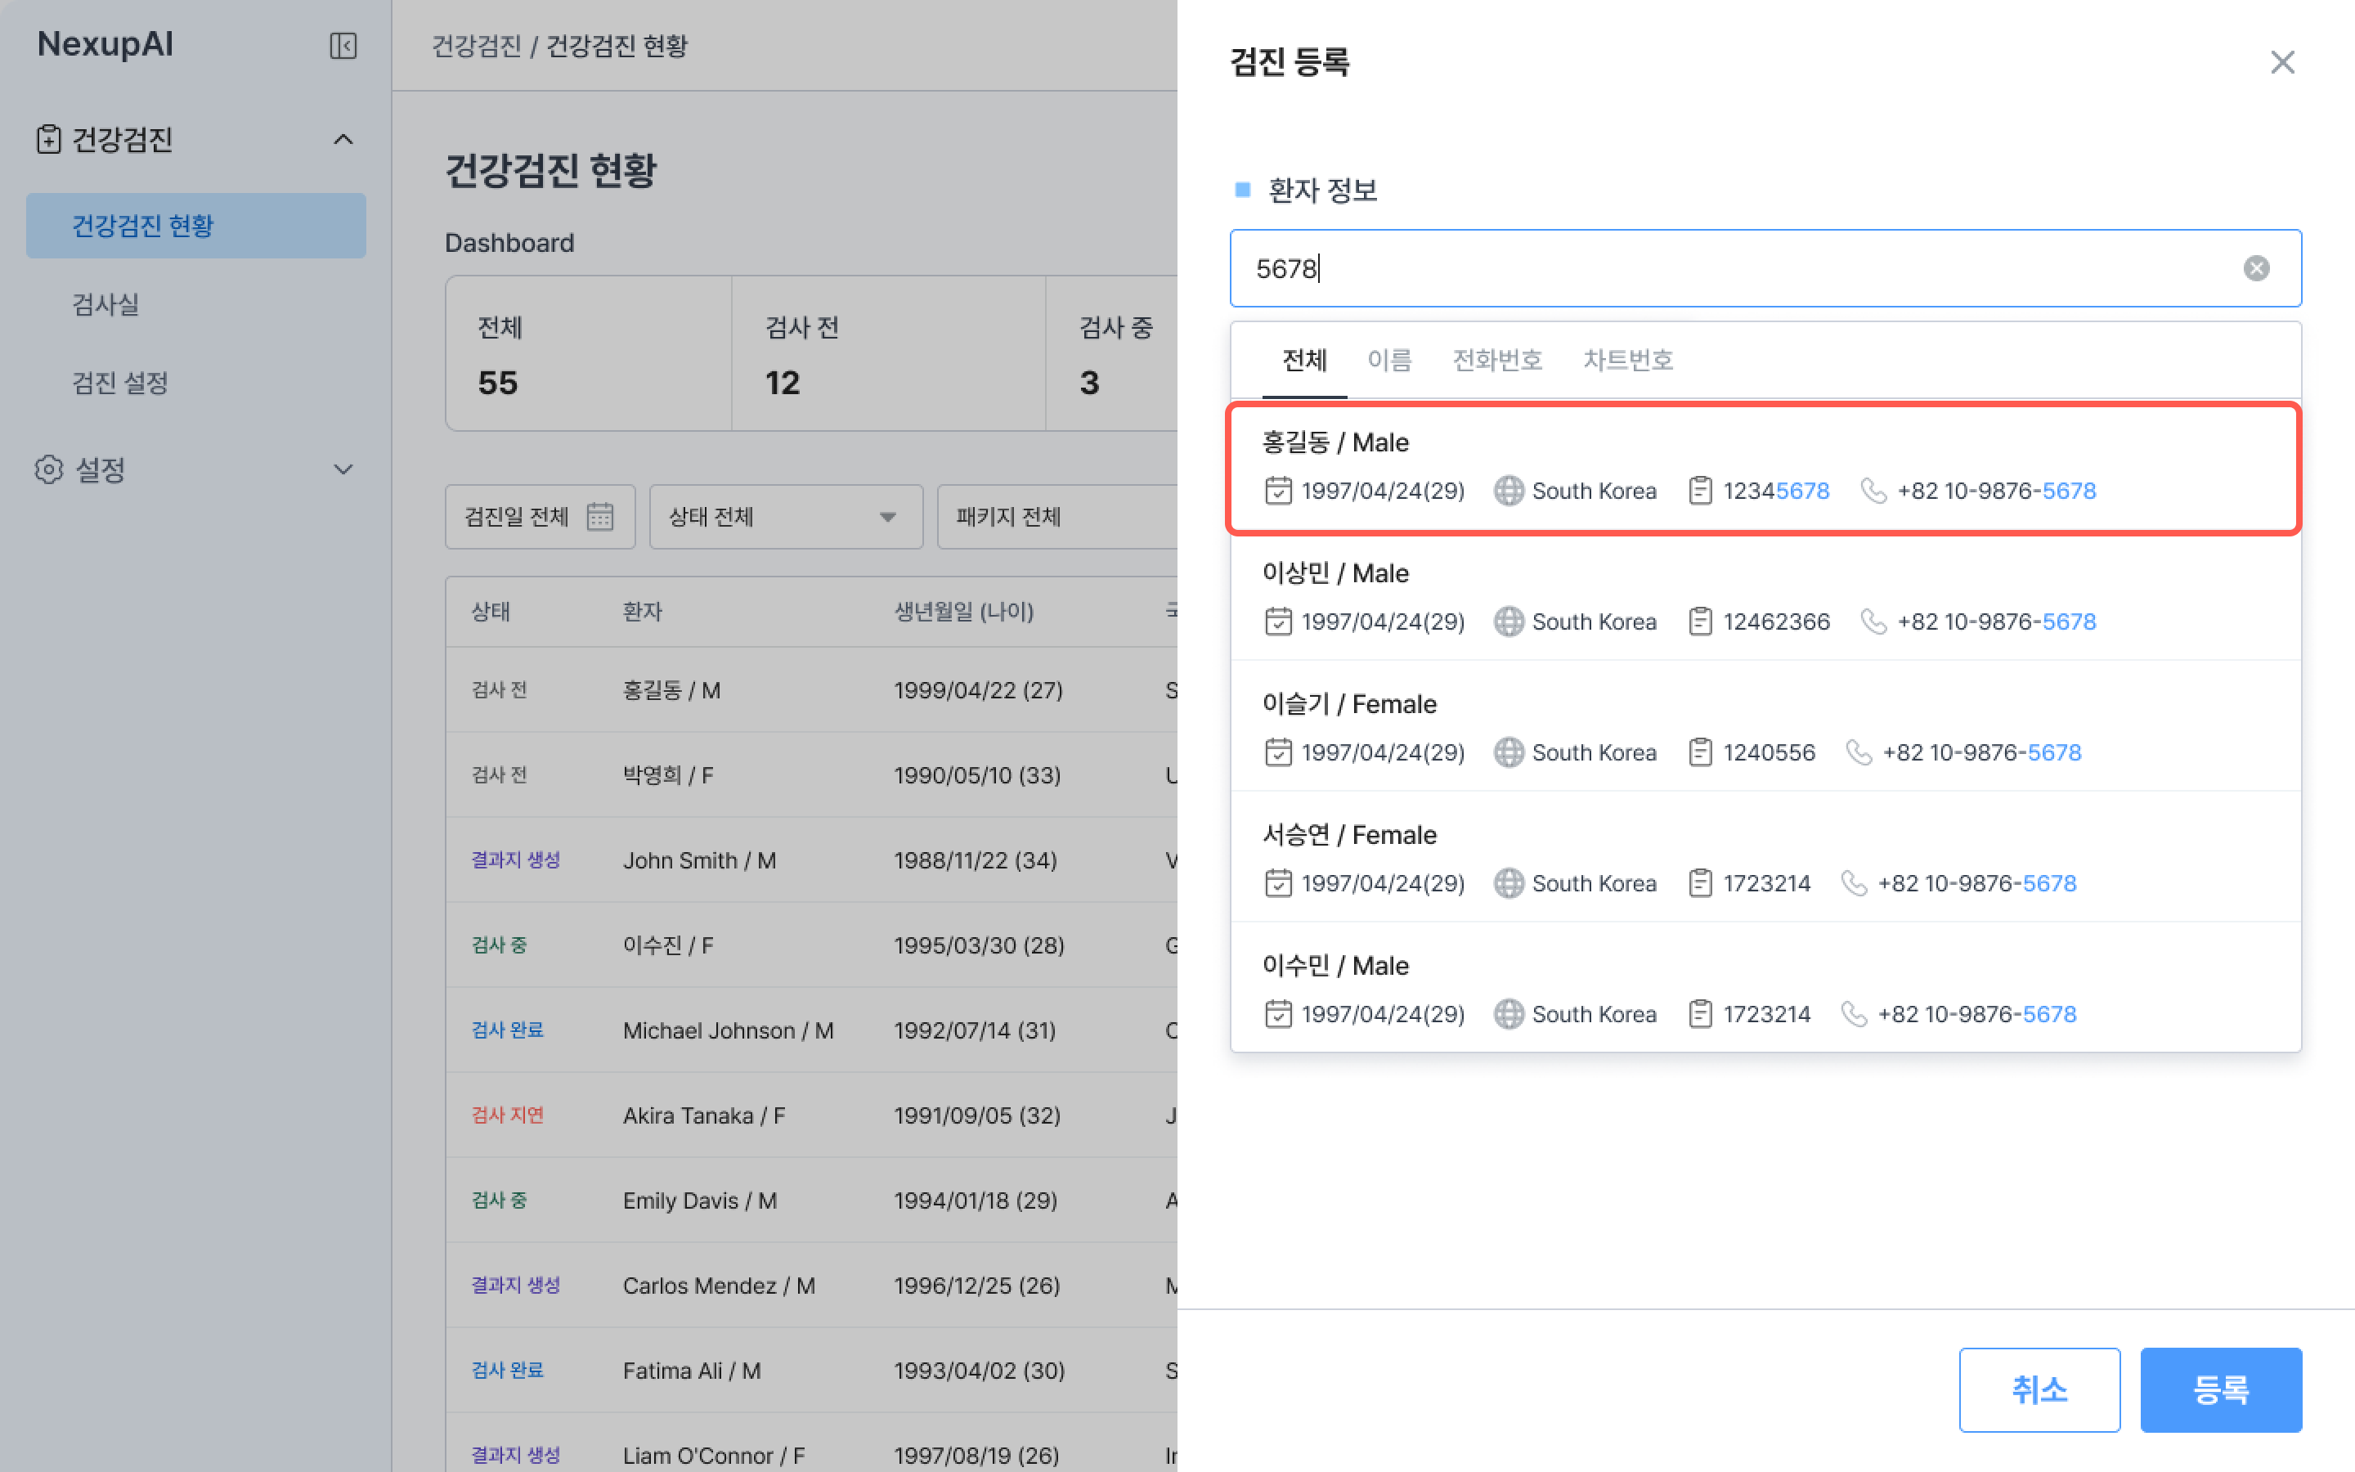
Task: Click the 설정 gear icon
Action: click(x=47, y=469)
